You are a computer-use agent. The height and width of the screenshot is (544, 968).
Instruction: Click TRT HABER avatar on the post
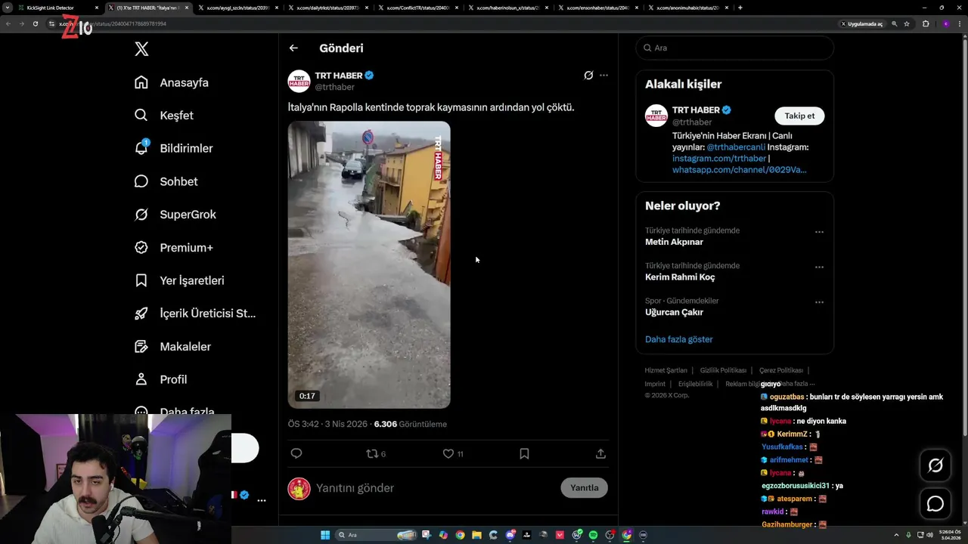click(299, 81)
